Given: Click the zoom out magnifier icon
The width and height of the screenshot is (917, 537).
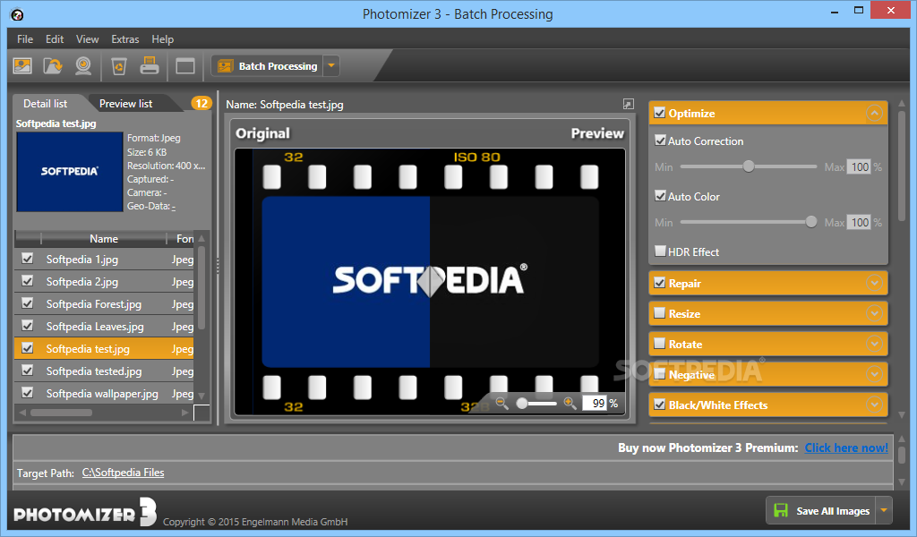Looking at the screenshot, I should [x=501, y=403].
